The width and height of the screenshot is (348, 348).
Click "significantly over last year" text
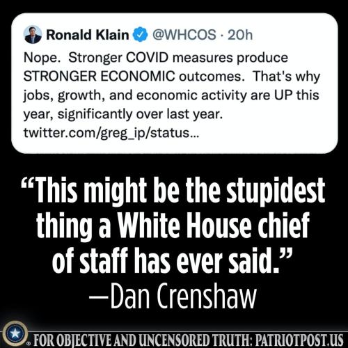click(140, 114)
